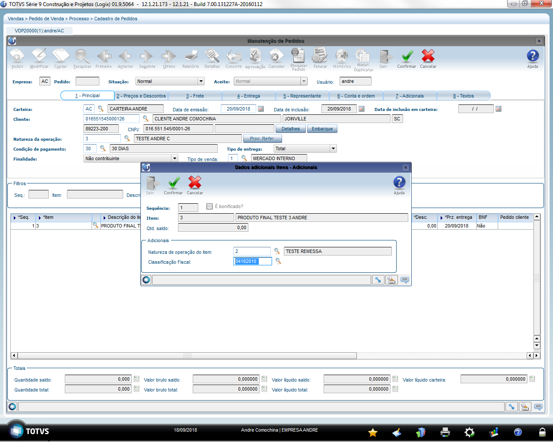The width and height of the screenshot is (553, 442).
Task: Open Ajuda in the main toolbar
Action: click(x=533, y=59)
